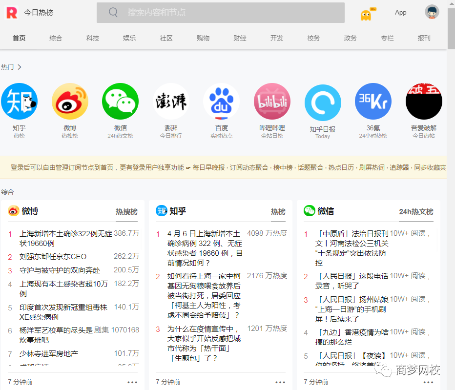
Task: Open Weibo item 守沪与被守护的双向奔赴
Action: 60,270
